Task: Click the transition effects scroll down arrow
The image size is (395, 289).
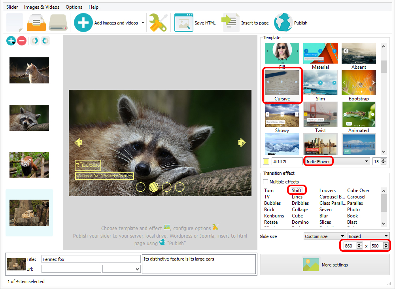Action: point(384,223)
